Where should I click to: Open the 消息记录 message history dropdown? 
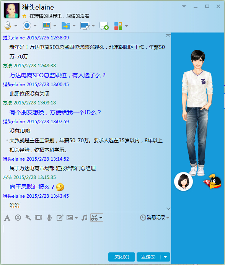(x=155, y=218)
